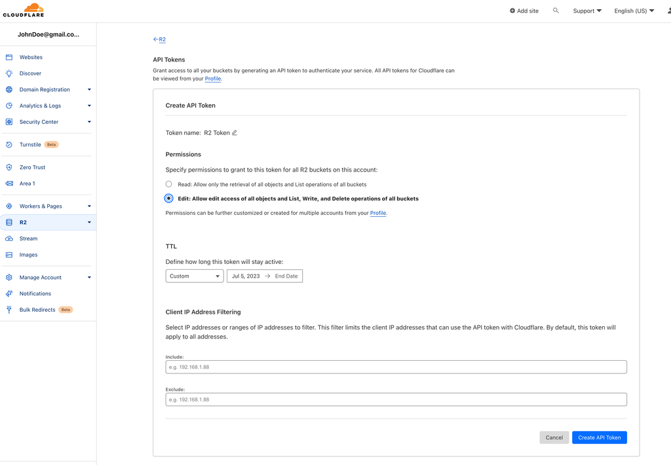This screenshot has width=671, height=465.
Task: Go to Websites in the sidebar
Action: click(31, 57)
